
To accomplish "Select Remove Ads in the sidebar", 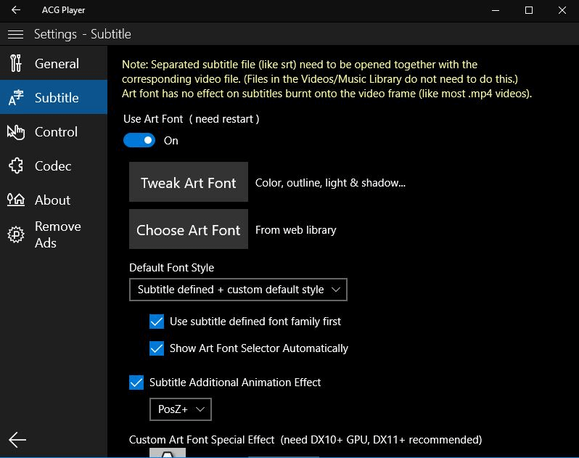I will point(54,234).
